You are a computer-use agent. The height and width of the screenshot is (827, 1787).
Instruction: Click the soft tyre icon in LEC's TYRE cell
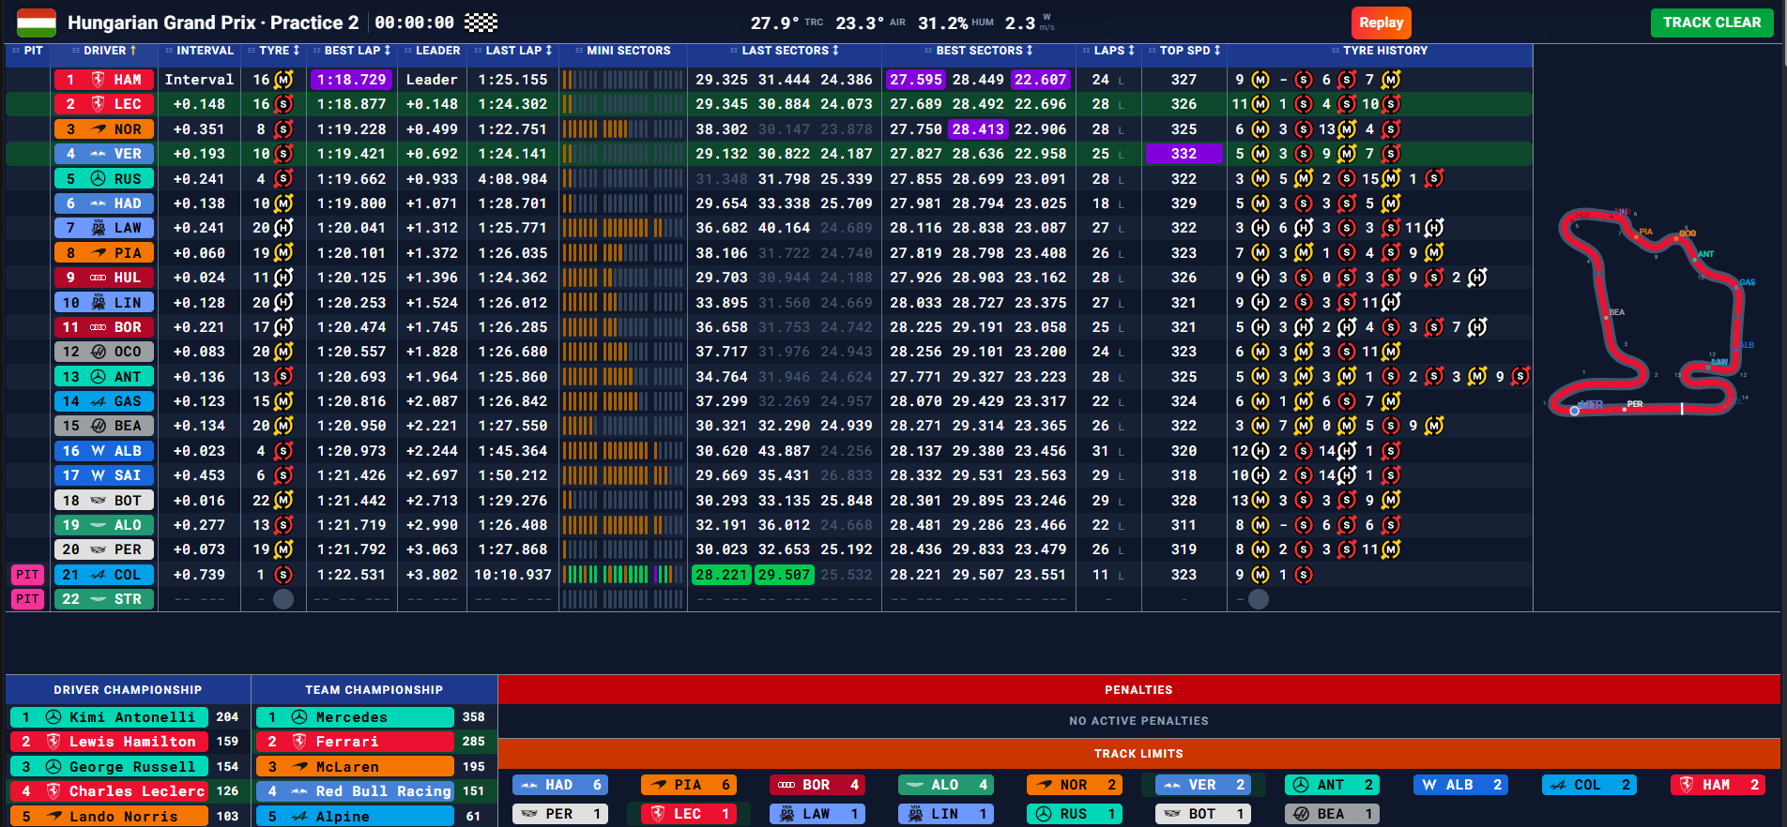tap(283, 104)
